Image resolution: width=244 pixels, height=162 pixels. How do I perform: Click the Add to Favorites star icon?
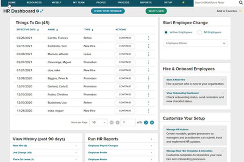[x=240, y=11]
